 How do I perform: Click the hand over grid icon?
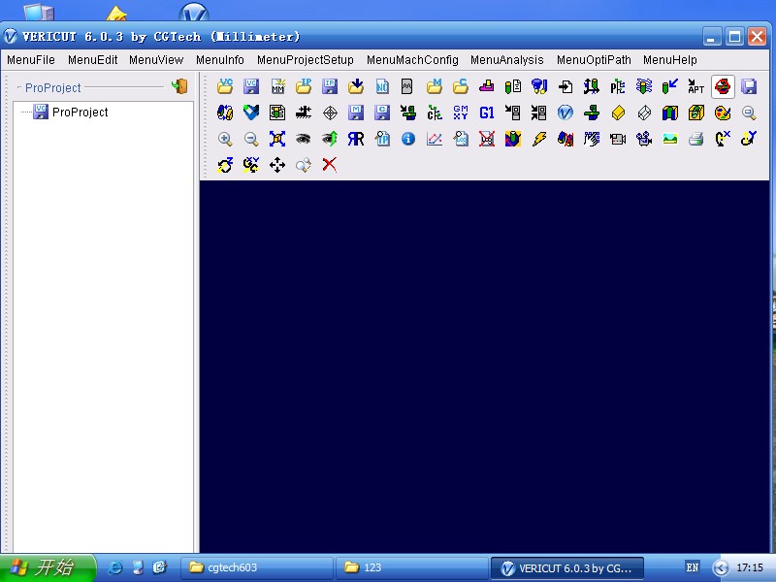[x=592, y=139]
